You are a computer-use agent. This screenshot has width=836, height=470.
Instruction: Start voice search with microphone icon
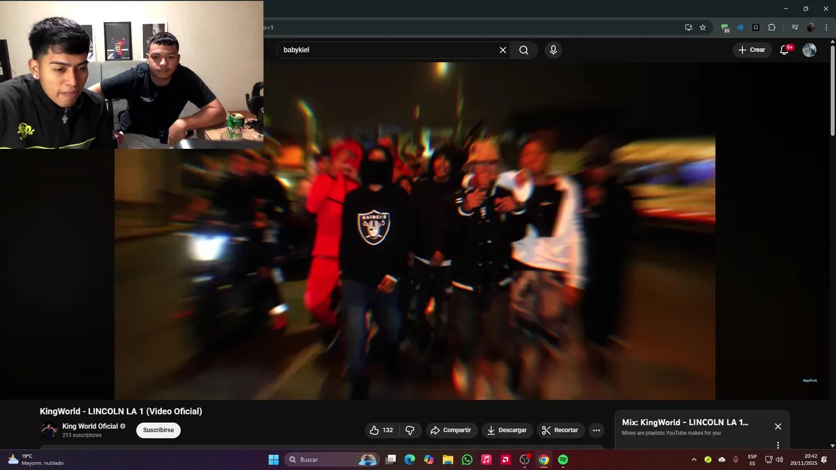pyautogui.click(x=553, y=50)
